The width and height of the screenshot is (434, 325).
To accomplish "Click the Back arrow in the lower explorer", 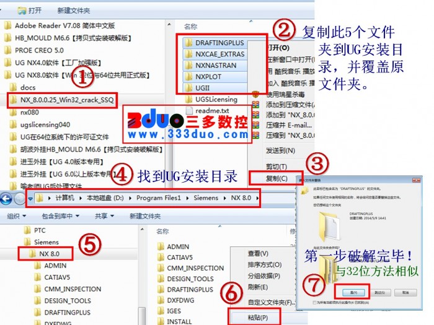I will point(6,199).
